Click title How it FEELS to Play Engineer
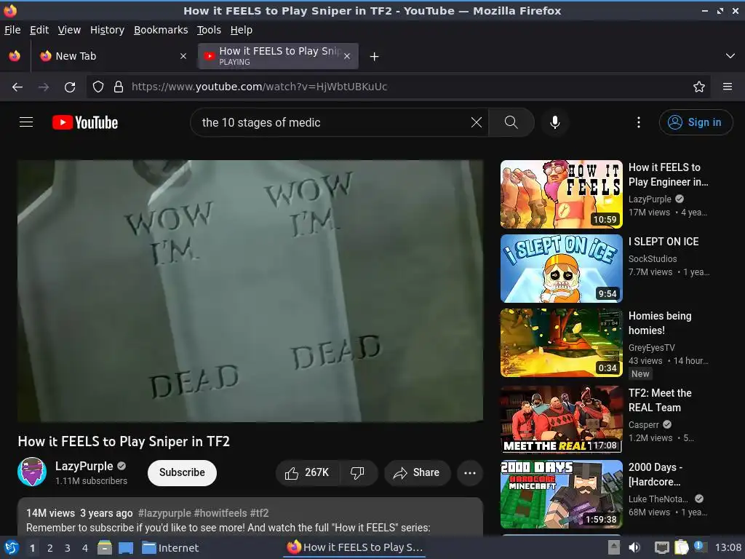 click(668, 175)
